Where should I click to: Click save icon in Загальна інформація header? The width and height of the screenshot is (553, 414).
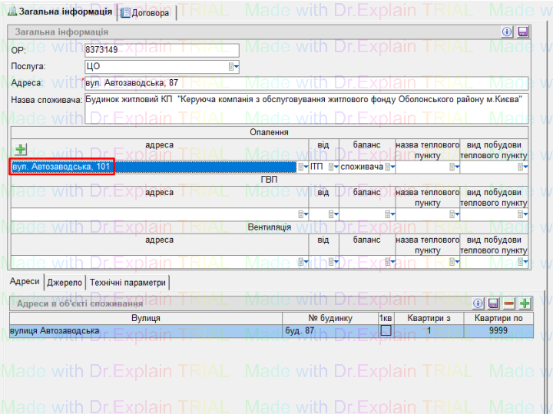[x=523, y=31]
